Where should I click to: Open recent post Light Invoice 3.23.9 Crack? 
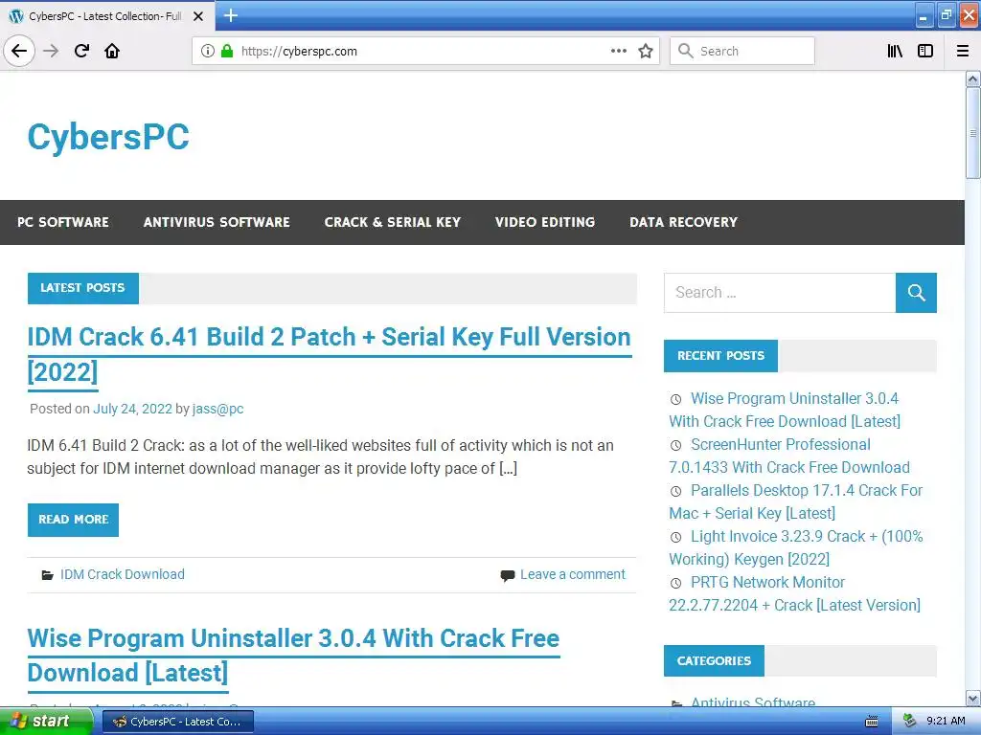coord(796,547)
